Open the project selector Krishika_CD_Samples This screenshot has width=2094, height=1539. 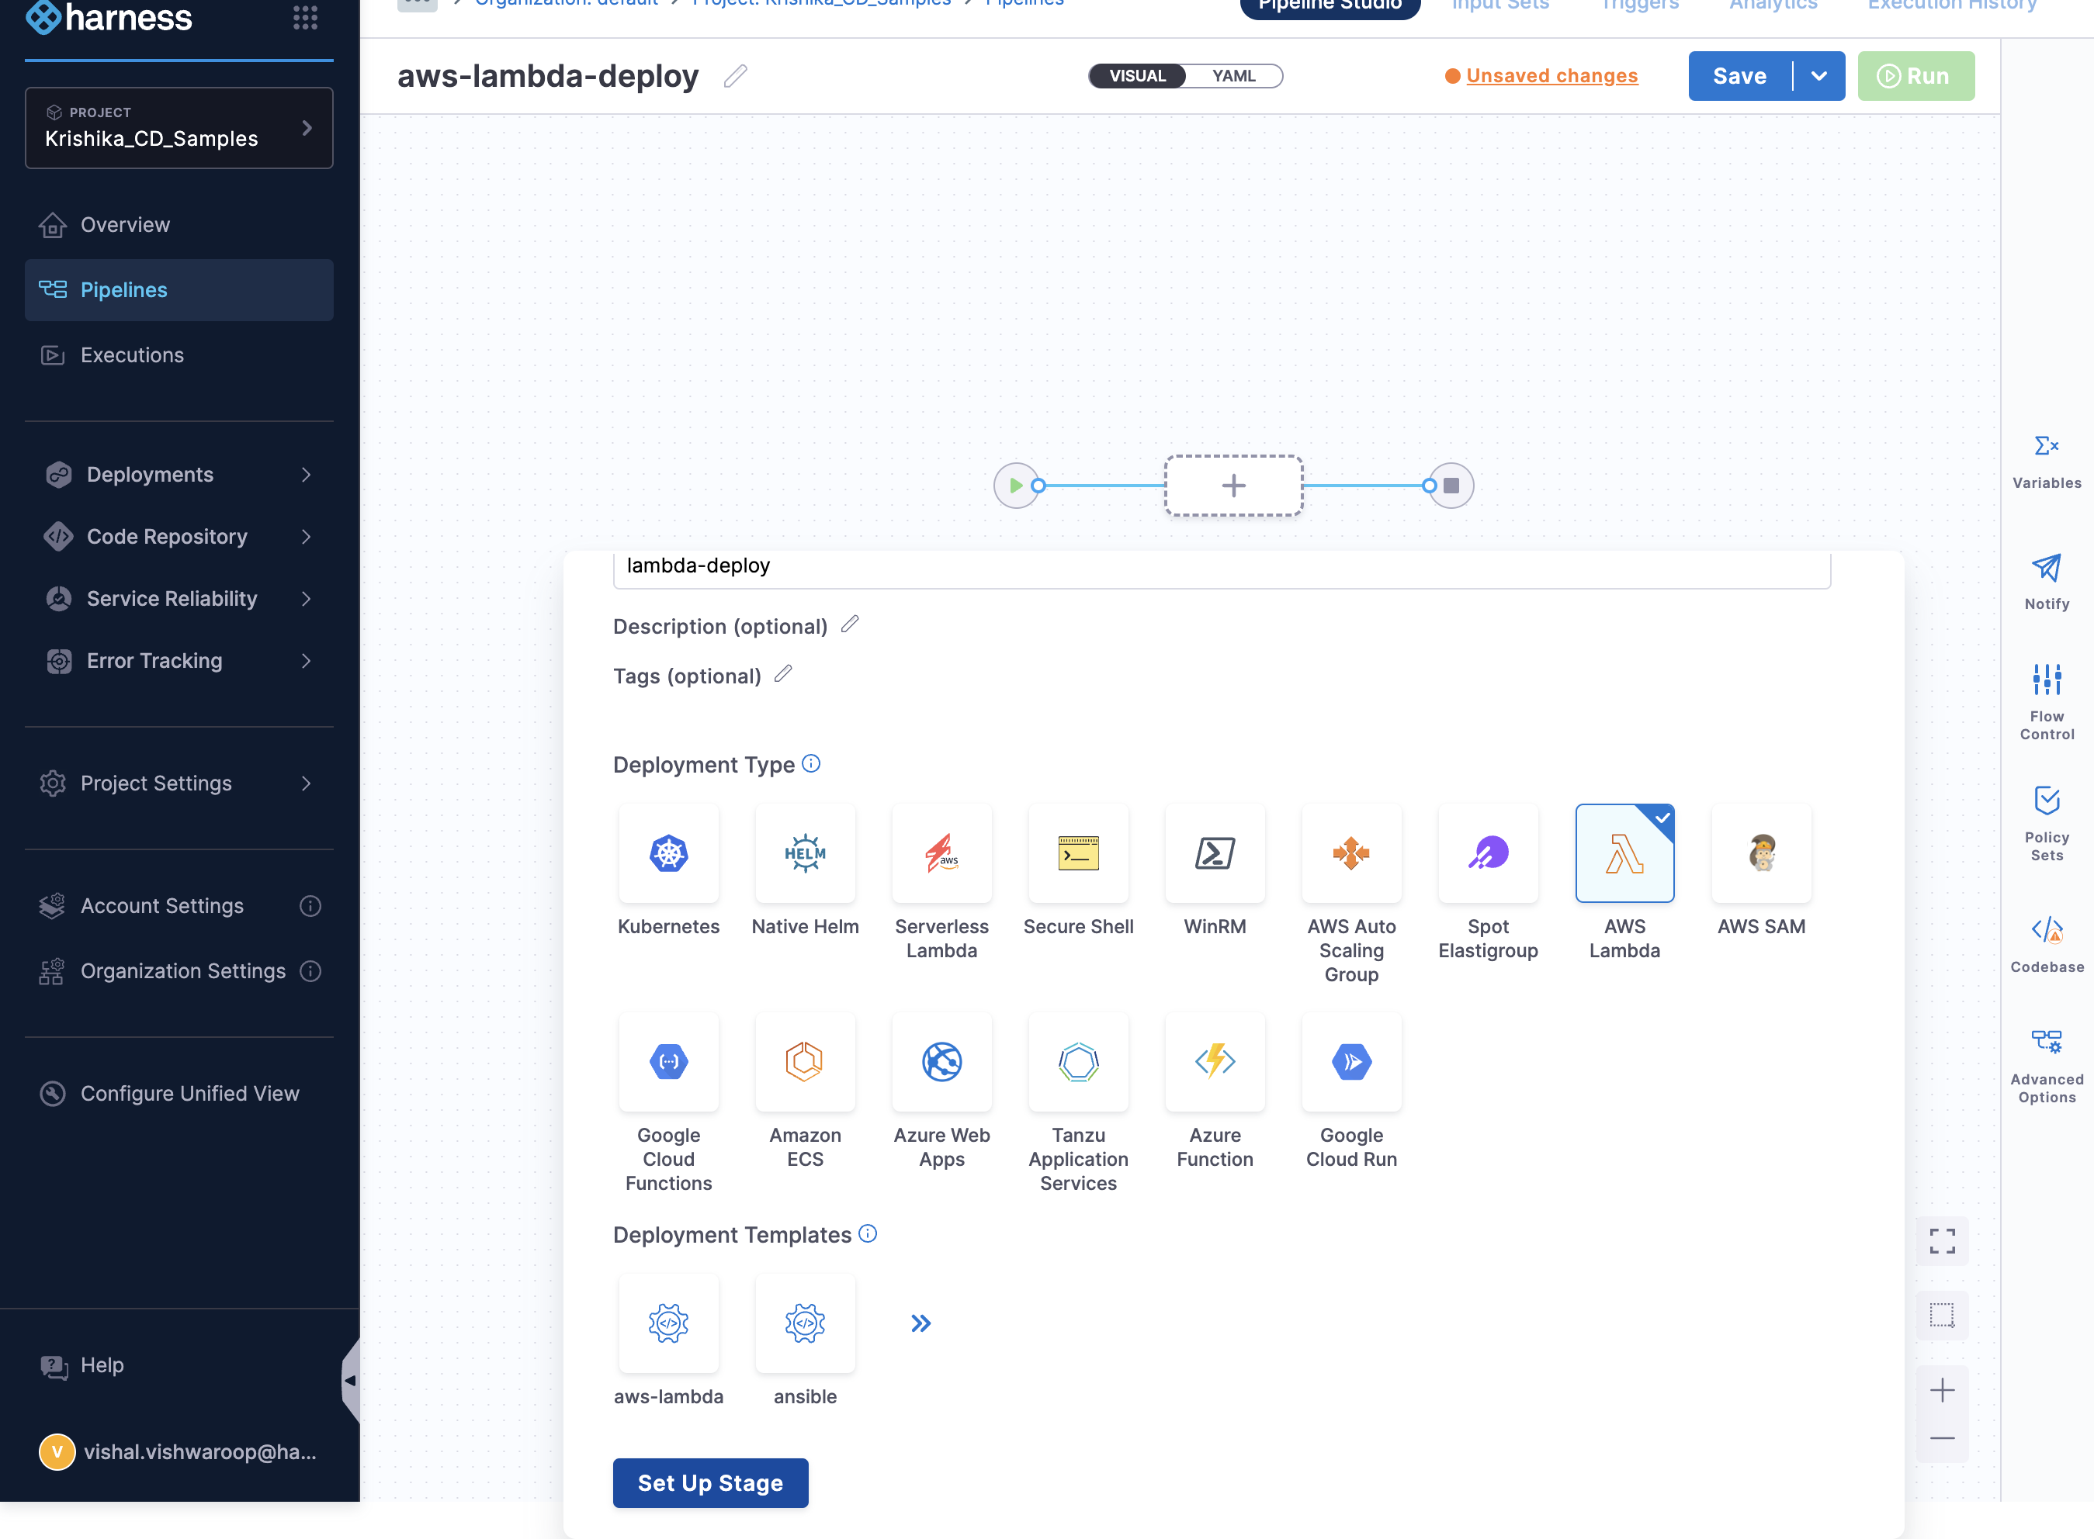[x=179, y=128]
